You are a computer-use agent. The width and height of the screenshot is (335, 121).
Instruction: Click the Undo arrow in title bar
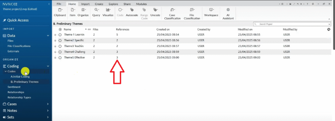[298, 4]
